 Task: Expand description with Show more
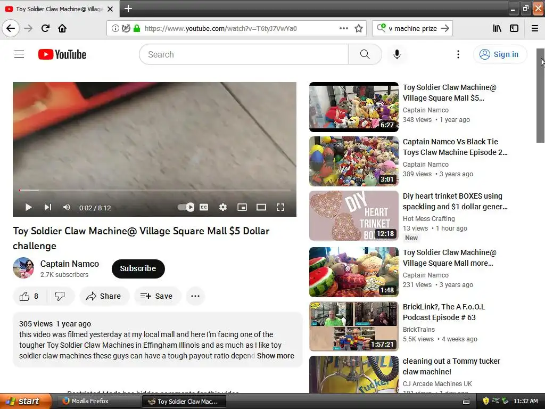tap(275, 356)
